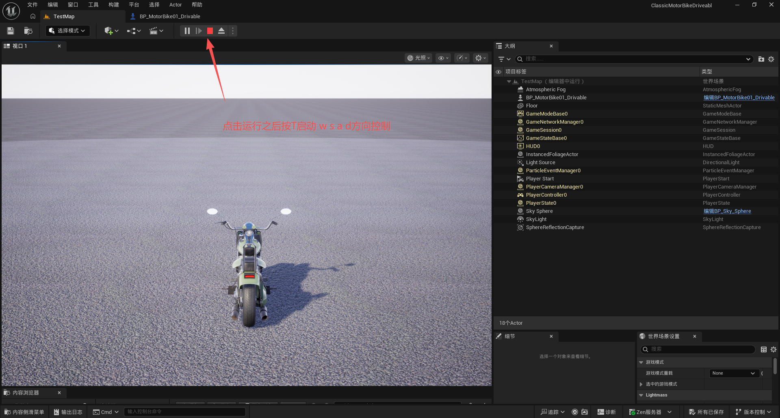Select Light Source actor in outliner

pos(540,163)
